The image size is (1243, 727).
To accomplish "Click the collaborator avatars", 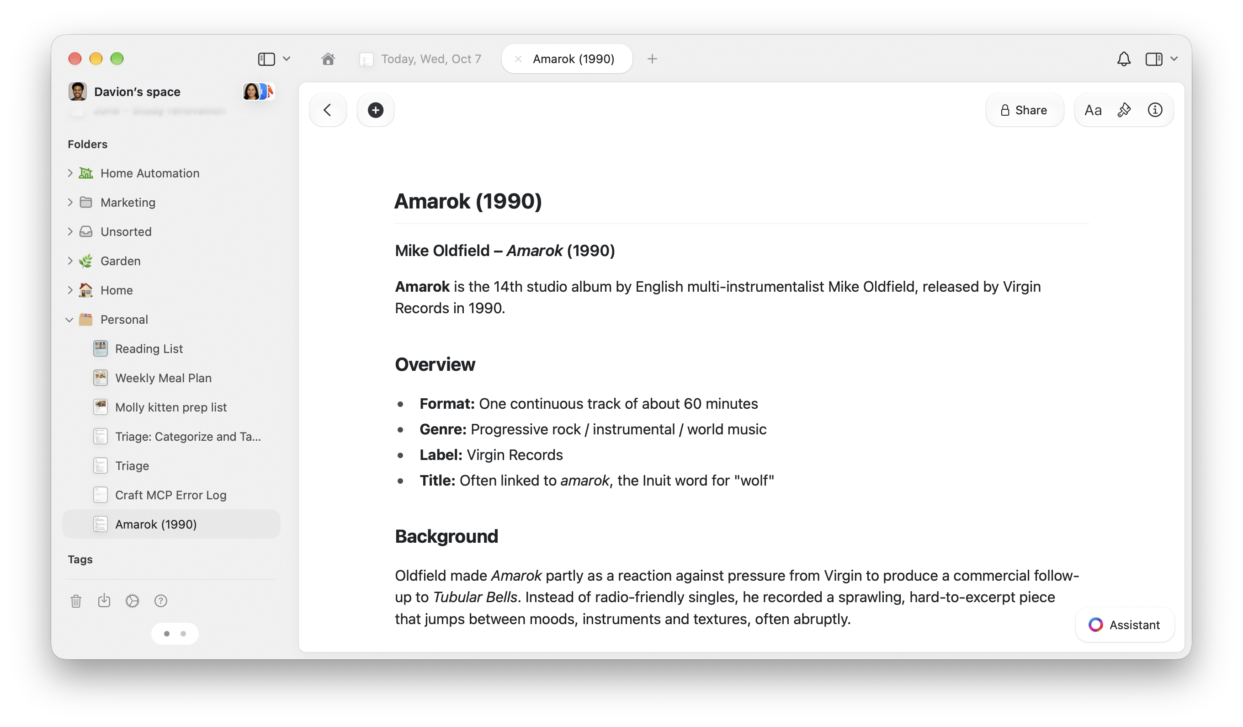I will (259, 92).
